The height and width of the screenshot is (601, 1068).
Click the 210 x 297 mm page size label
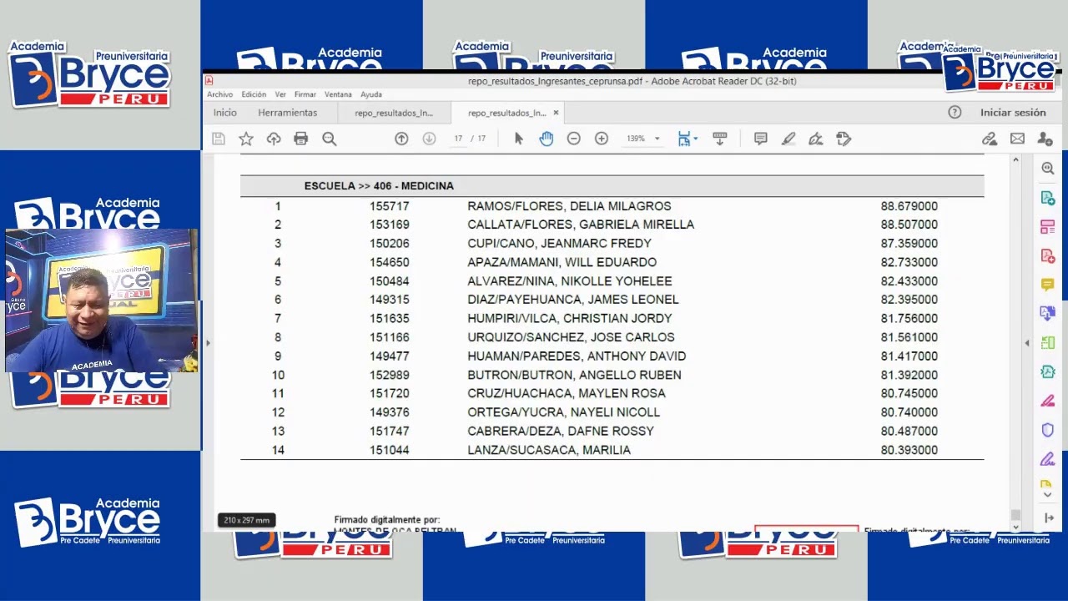pyautogui.click(x=247, y=520)
